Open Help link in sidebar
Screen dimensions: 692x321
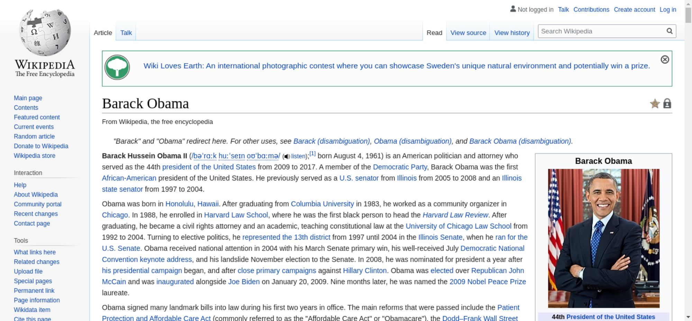tap(20, 185)
